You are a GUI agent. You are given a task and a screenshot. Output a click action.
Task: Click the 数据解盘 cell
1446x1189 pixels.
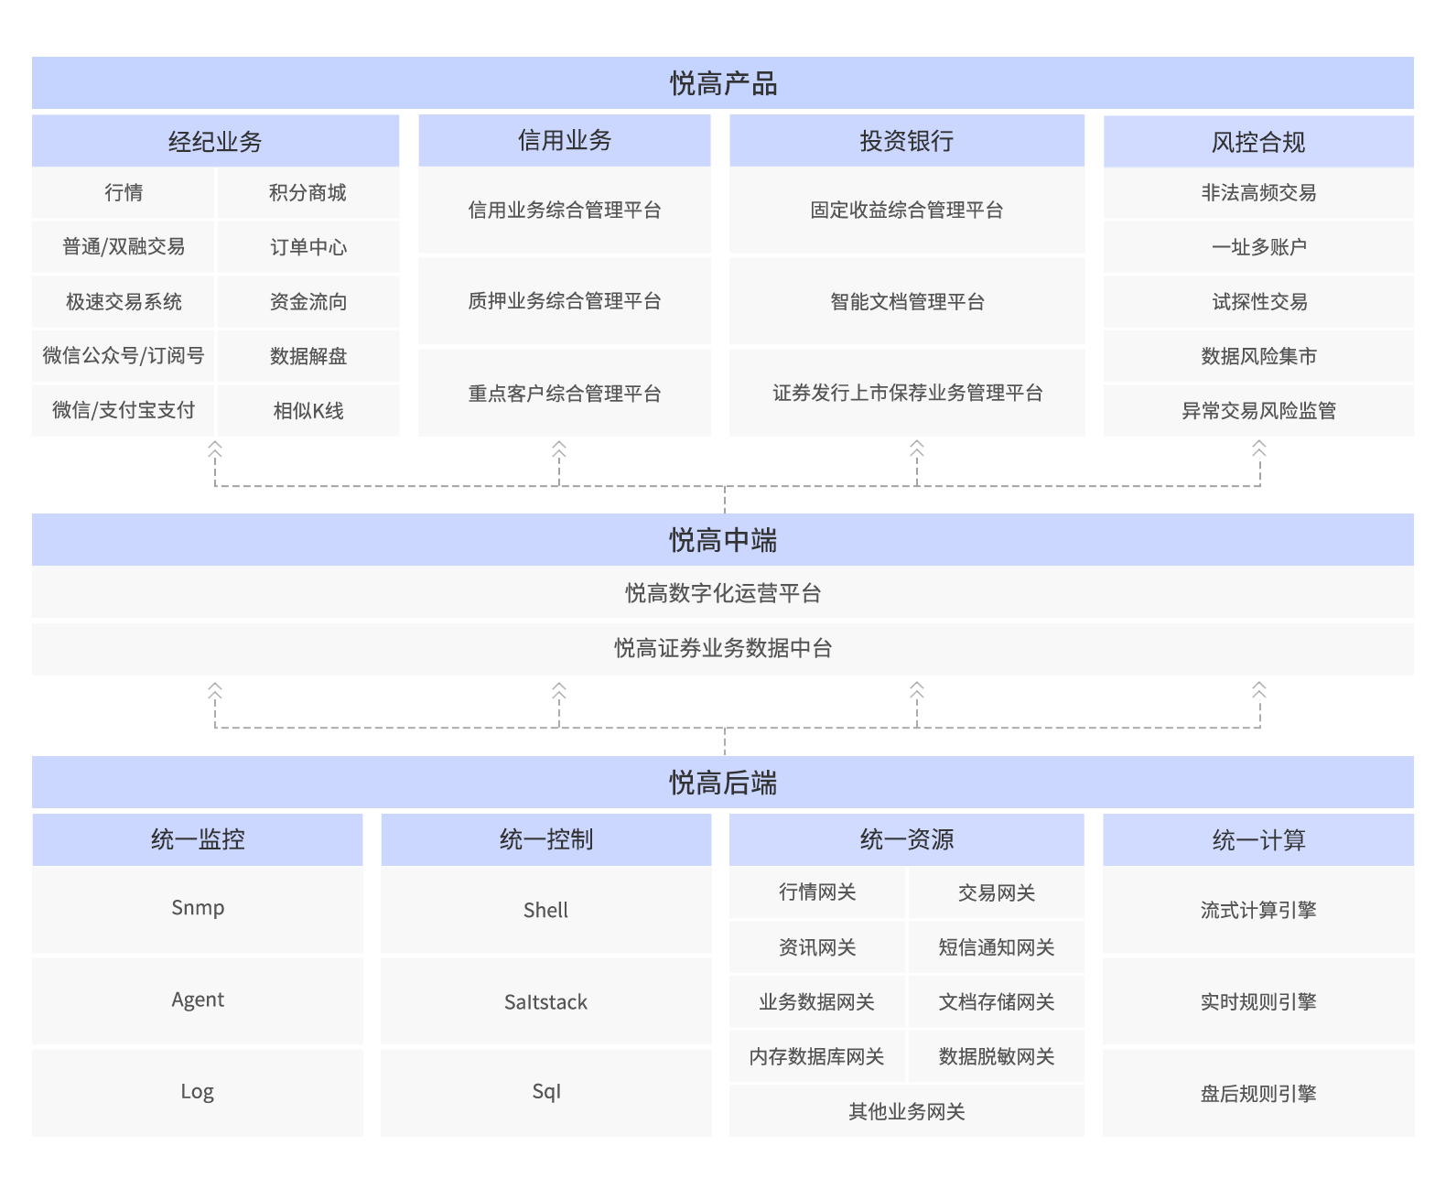tap(308, 356)
